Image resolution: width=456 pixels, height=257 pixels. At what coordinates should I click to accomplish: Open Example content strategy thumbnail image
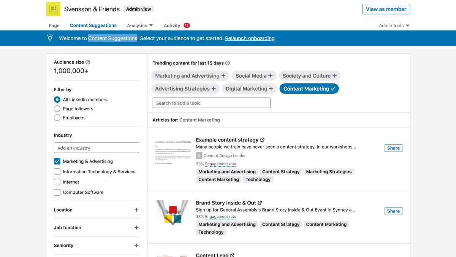[x=173, y=152]
